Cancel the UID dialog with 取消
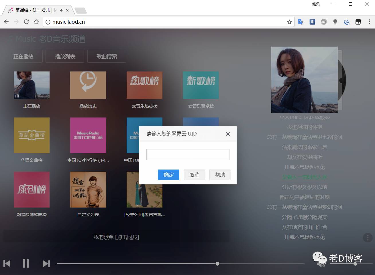Image resolution: width=375 pixels, height=275 pixels. [194, 175]
